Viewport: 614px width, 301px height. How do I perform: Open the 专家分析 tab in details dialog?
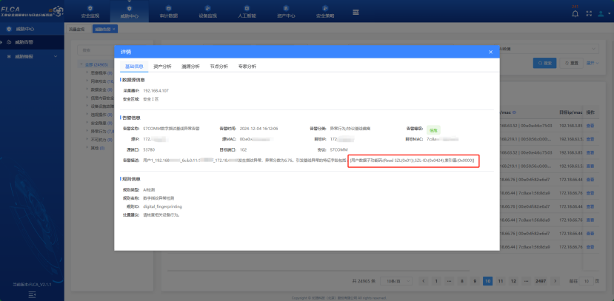247,67
